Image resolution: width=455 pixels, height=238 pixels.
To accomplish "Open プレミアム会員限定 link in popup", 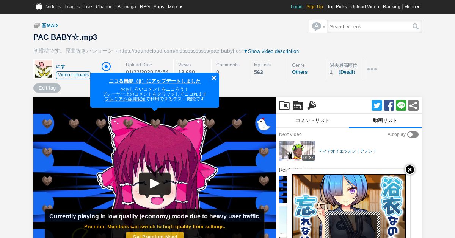I will tap(125, 99).
